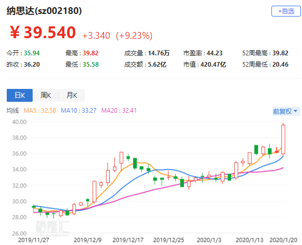Click the x-axis date label 2019/12/17
Viewport: 302px width, 245px height.
pyautogui.click(x=128, y=240)
